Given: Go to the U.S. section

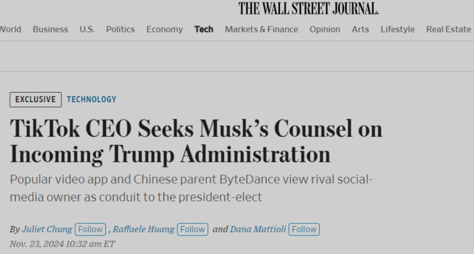Looking at the screenshot, I should coord(87,29).
